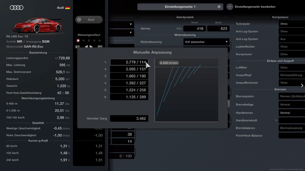Viewport: 305px width, 171px height.
Task: Open the Handbremse 'Normal' selector
Action: tap(292, 113)
